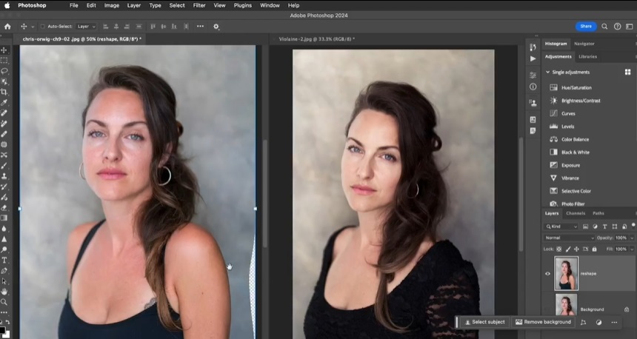Choose the Zoom tool

(x=4, y=302)
